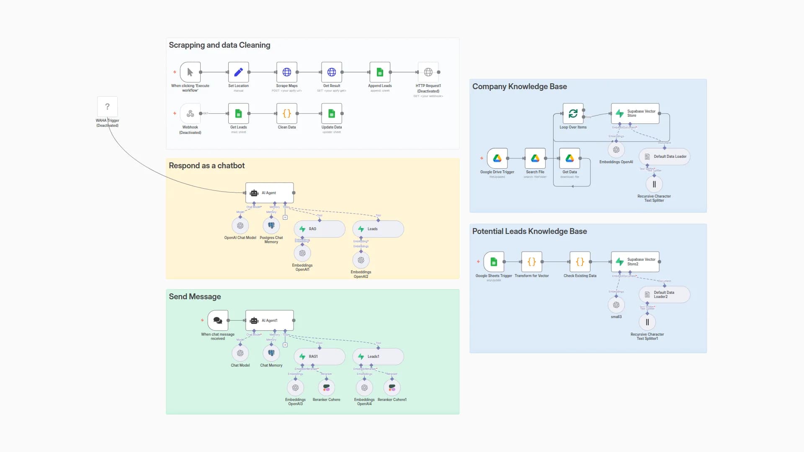This screenshot has height=452, width=804.
Task: Select the Scrape Maps globe node
Action: pos(287,72)
